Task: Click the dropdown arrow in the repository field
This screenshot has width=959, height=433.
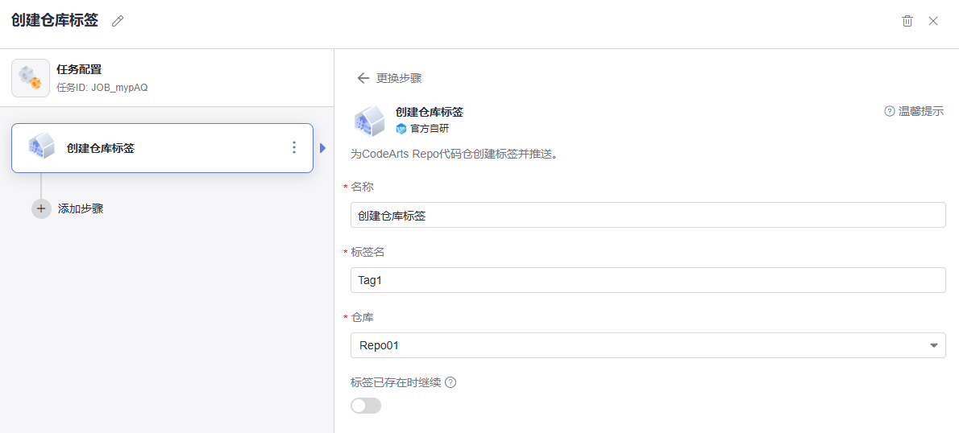Action: 934,345
